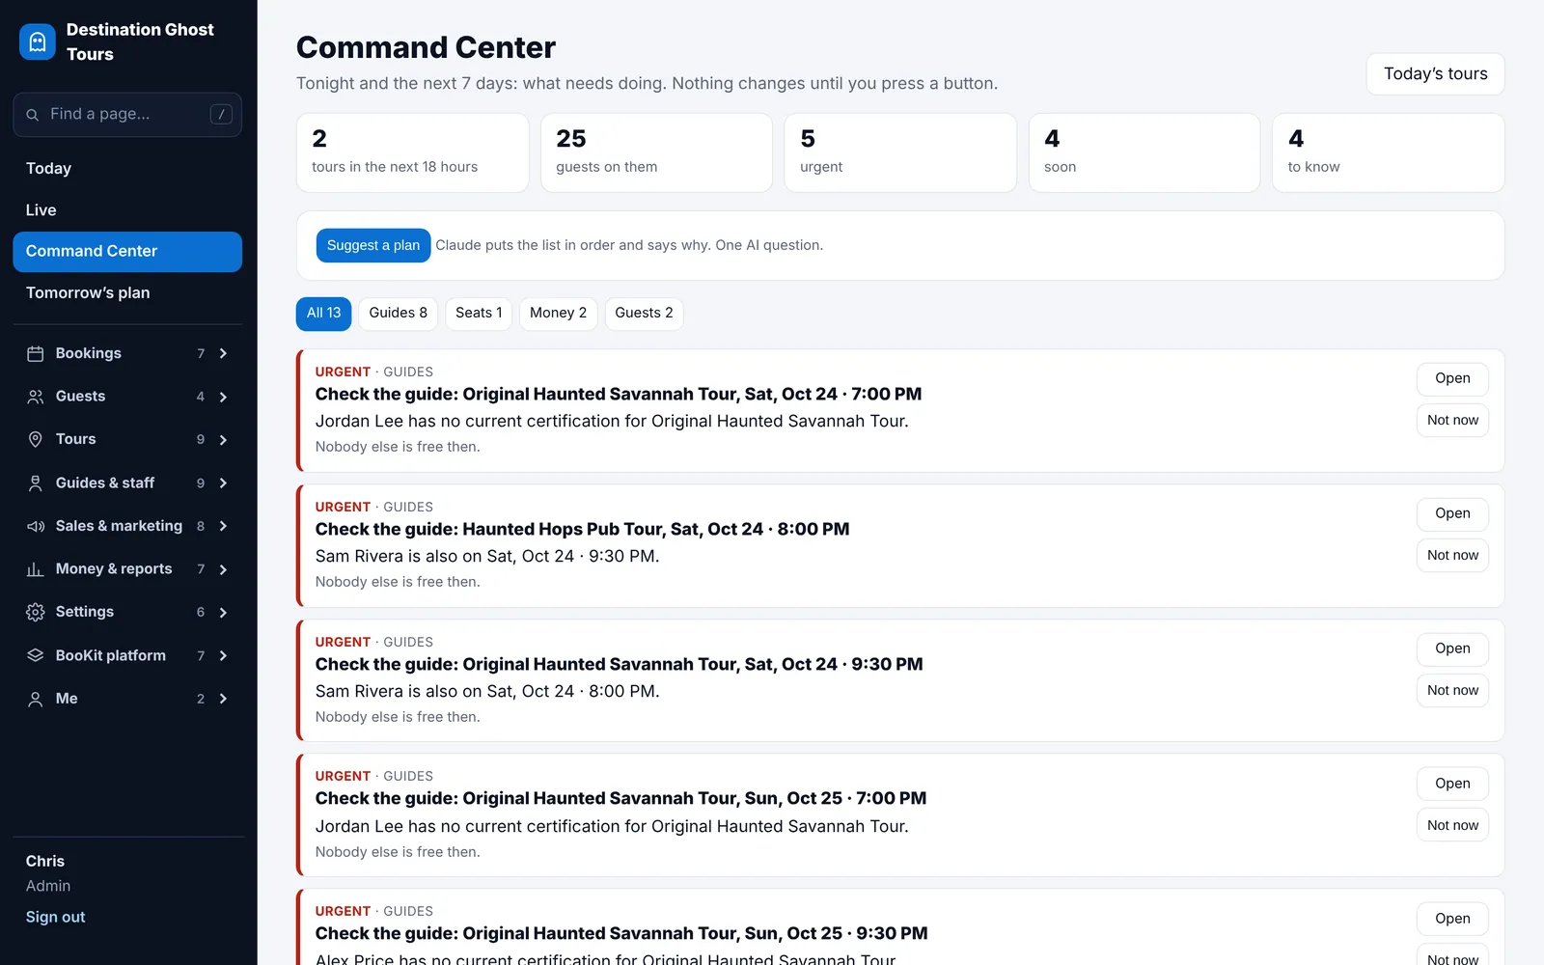This screenshot has height=965, width=1544.
Task: Click the Guides & staff person icon
Action: tap(36, 483)
